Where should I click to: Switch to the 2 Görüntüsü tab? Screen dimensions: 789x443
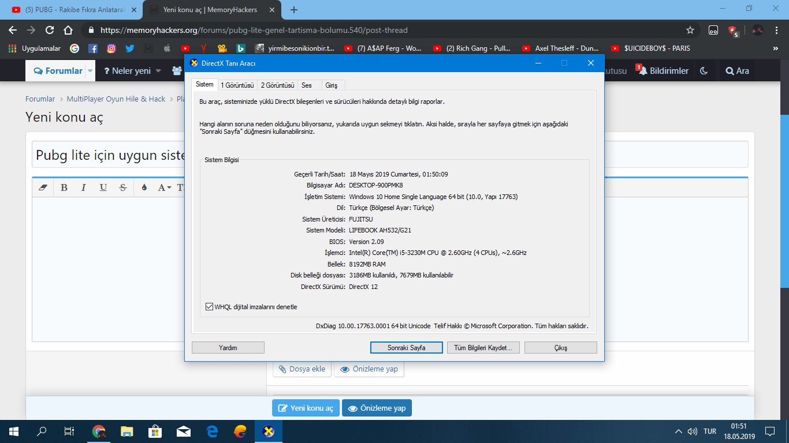coord(277,85)
